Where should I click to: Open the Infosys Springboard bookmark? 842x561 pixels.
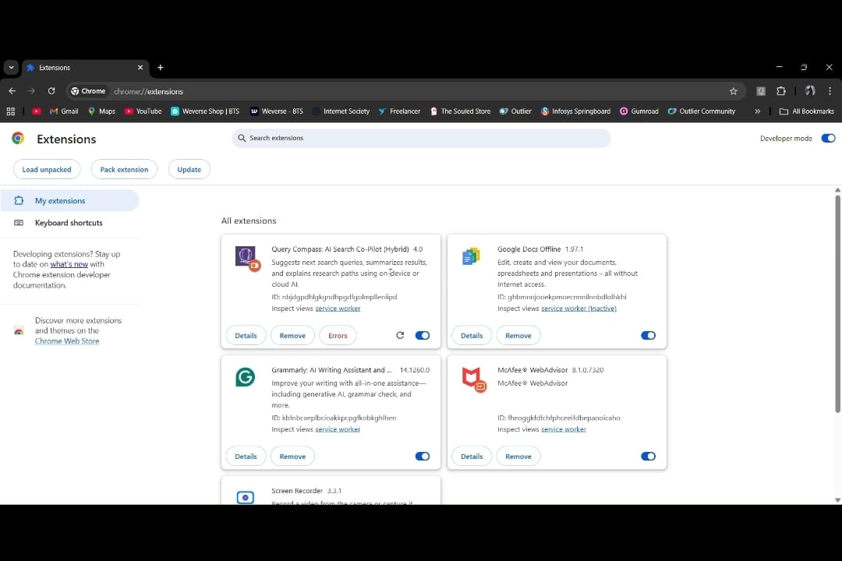pos(575,111)
